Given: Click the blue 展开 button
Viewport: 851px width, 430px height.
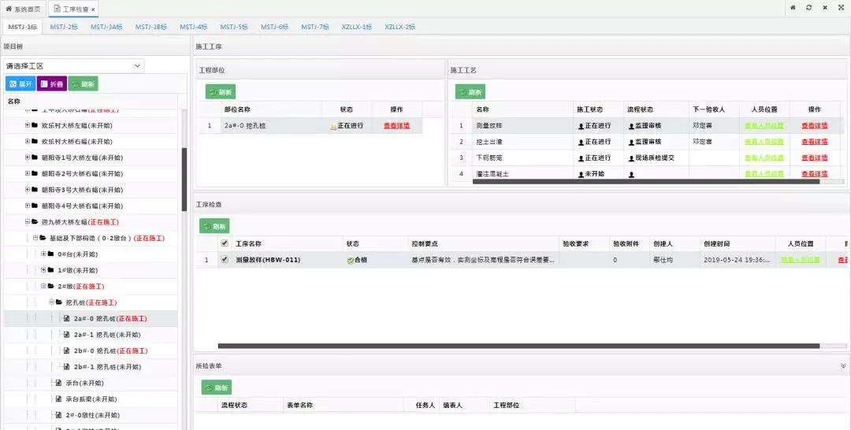Looking at the screenshot, I should point(20,84).
